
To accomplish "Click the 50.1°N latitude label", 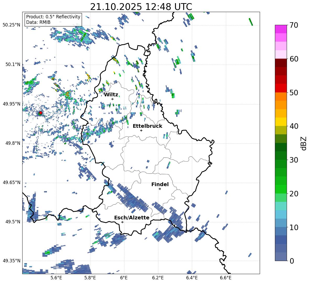I will (13, 64).
